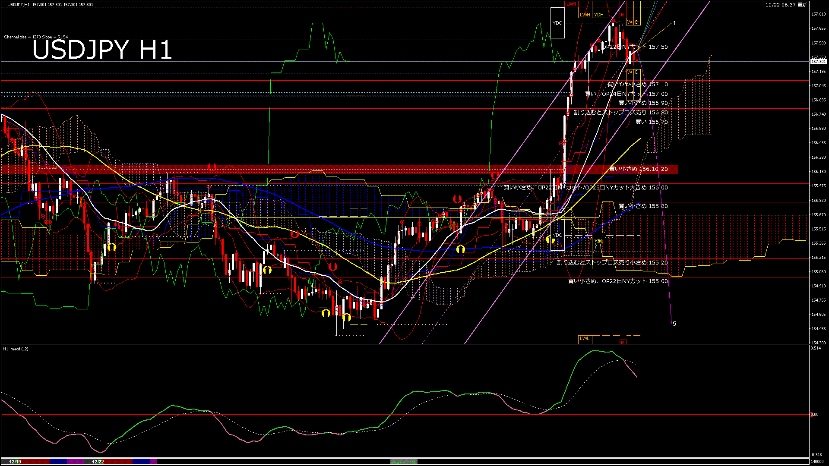Select the LWH level marker box

pyautogui.click(x=585, y=15)
